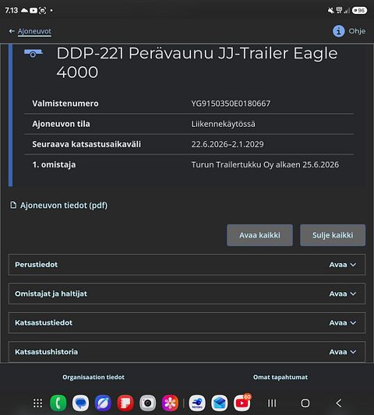Tap the home navigation button
Screen dimensions: 374x415
point(305,403)
